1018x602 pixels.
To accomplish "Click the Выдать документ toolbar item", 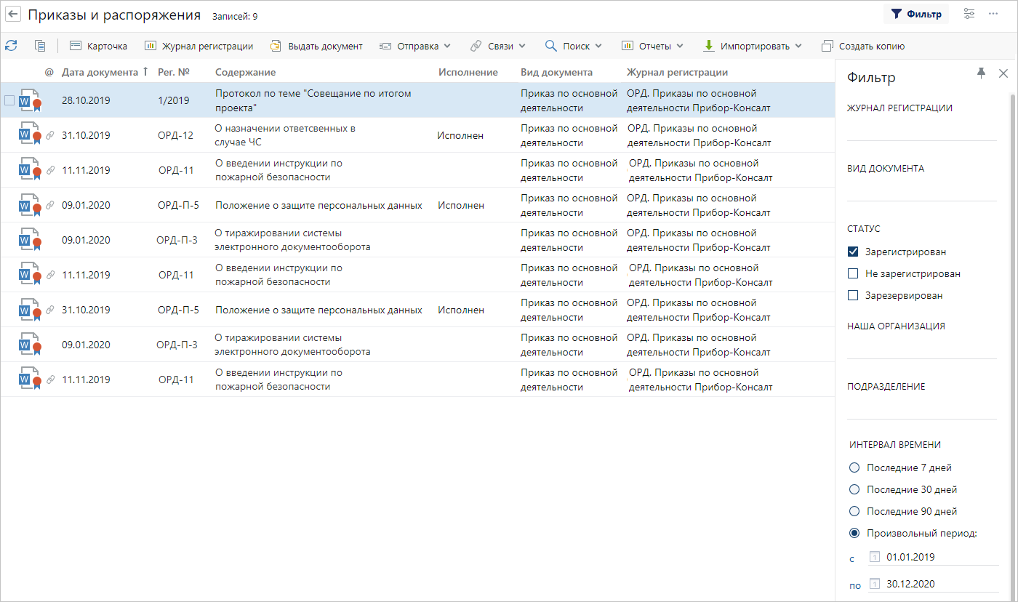I will [316, 46].
